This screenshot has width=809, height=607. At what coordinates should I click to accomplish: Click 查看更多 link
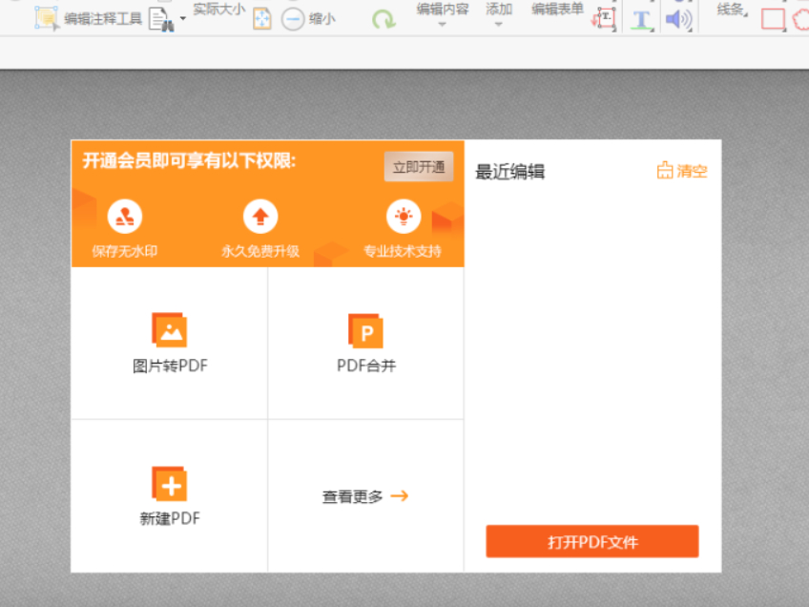pyautogui.click(x=365, y=496)
